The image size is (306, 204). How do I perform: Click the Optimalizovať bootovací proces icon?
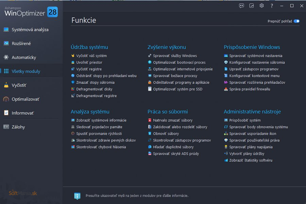click(150, 62)
